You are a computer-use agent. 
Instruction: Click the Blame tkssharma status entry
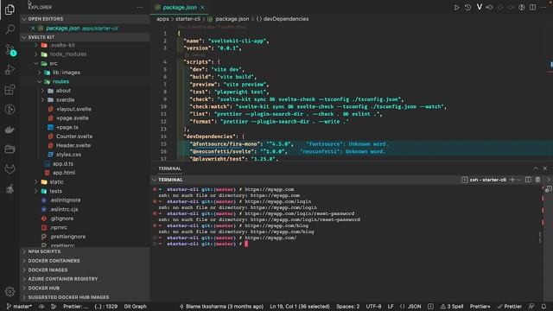(x=221, y=307)
